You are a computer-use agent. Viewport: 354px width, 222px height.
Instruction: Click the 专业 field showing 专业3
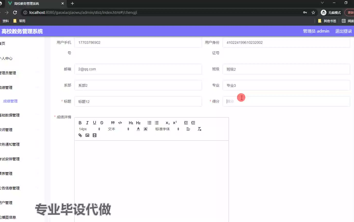(286, 85)
